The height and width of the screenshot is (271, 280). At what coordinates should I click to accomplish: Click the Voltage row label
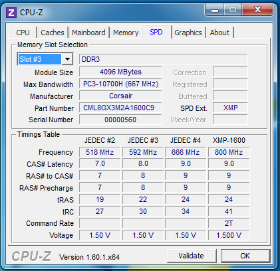(61, 235)
